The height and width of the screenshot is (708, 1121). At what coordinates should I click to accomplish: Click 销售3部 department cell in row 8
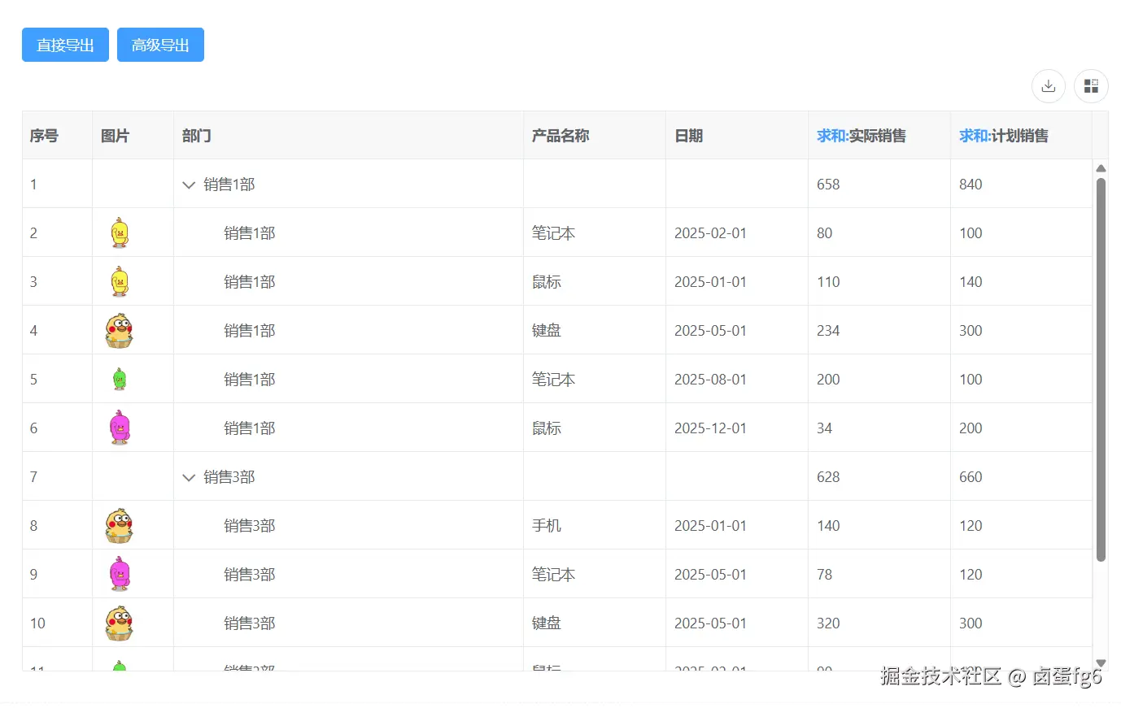coord(348,526)
